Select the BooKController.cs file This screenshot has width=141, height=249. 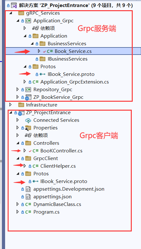tap(61, 150)
